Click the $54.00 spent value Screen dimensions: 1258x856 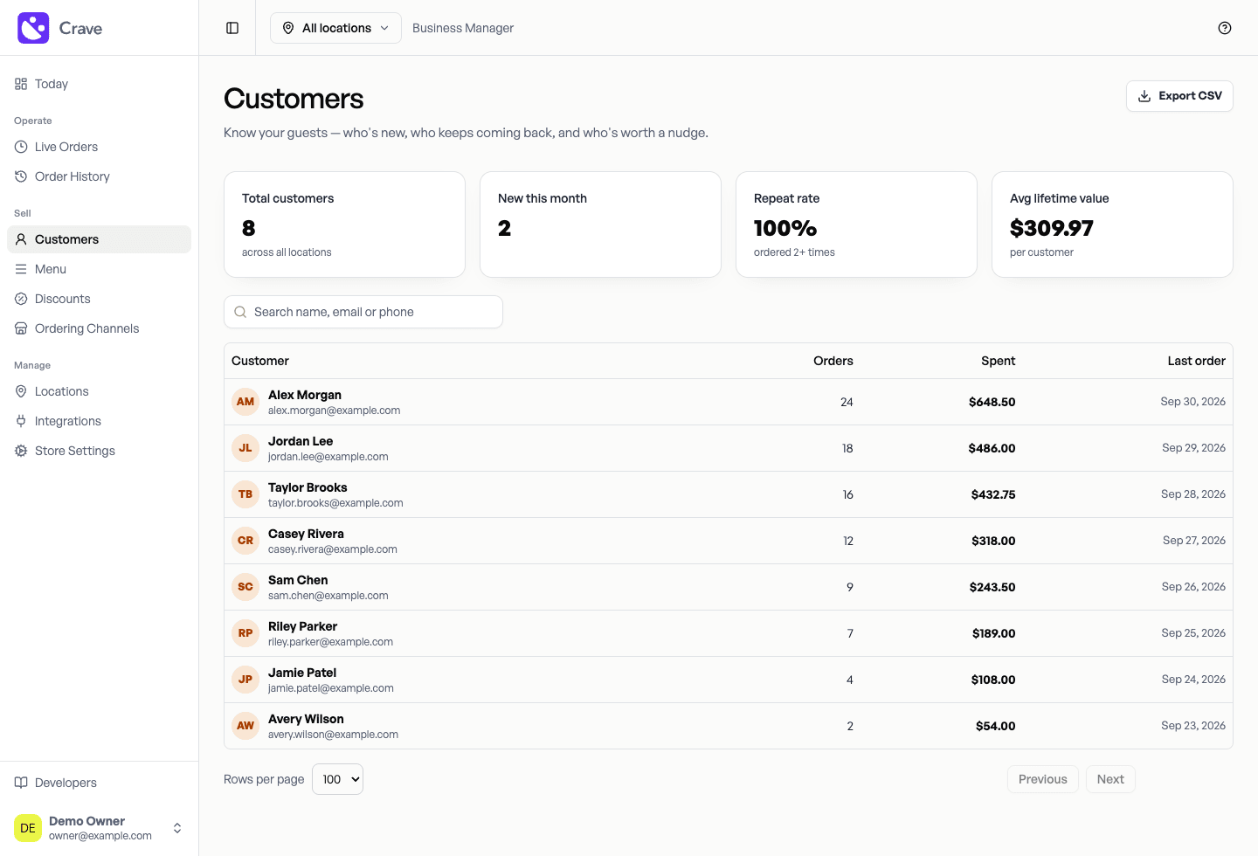(x=996, y=726)
